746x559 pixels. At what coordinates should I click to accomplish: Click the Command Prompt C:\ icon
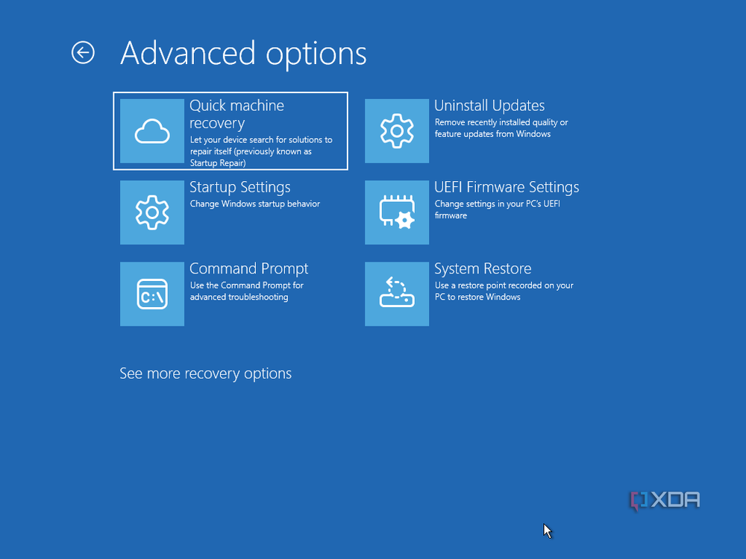[x=152, y=294]
